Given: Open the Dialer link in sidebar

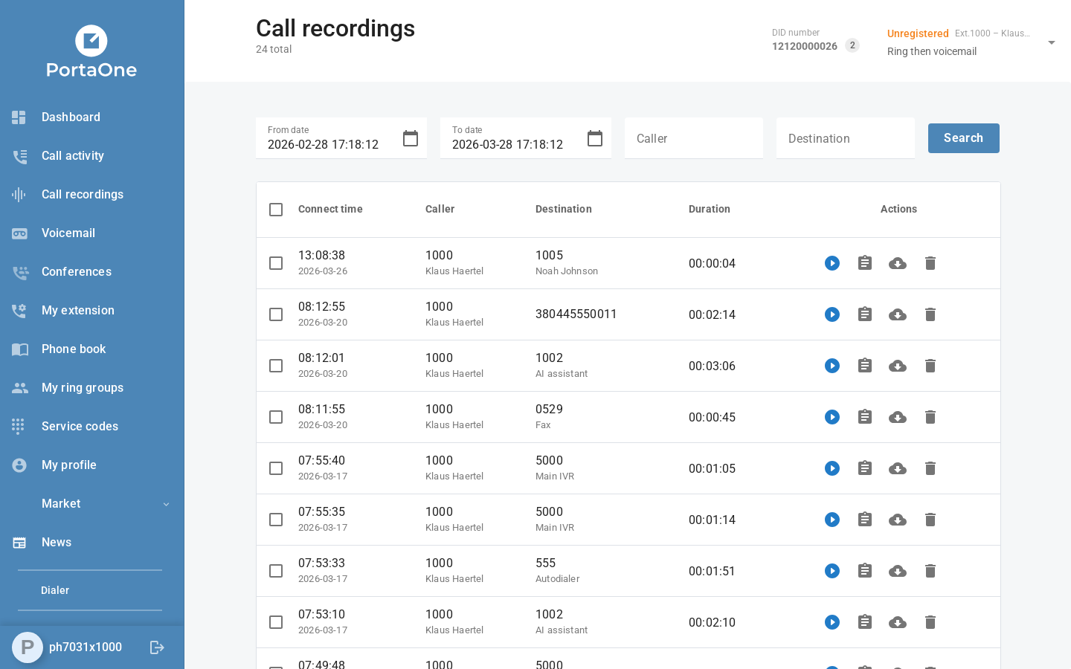Looking at the screenshot, I should coord(55,590).
